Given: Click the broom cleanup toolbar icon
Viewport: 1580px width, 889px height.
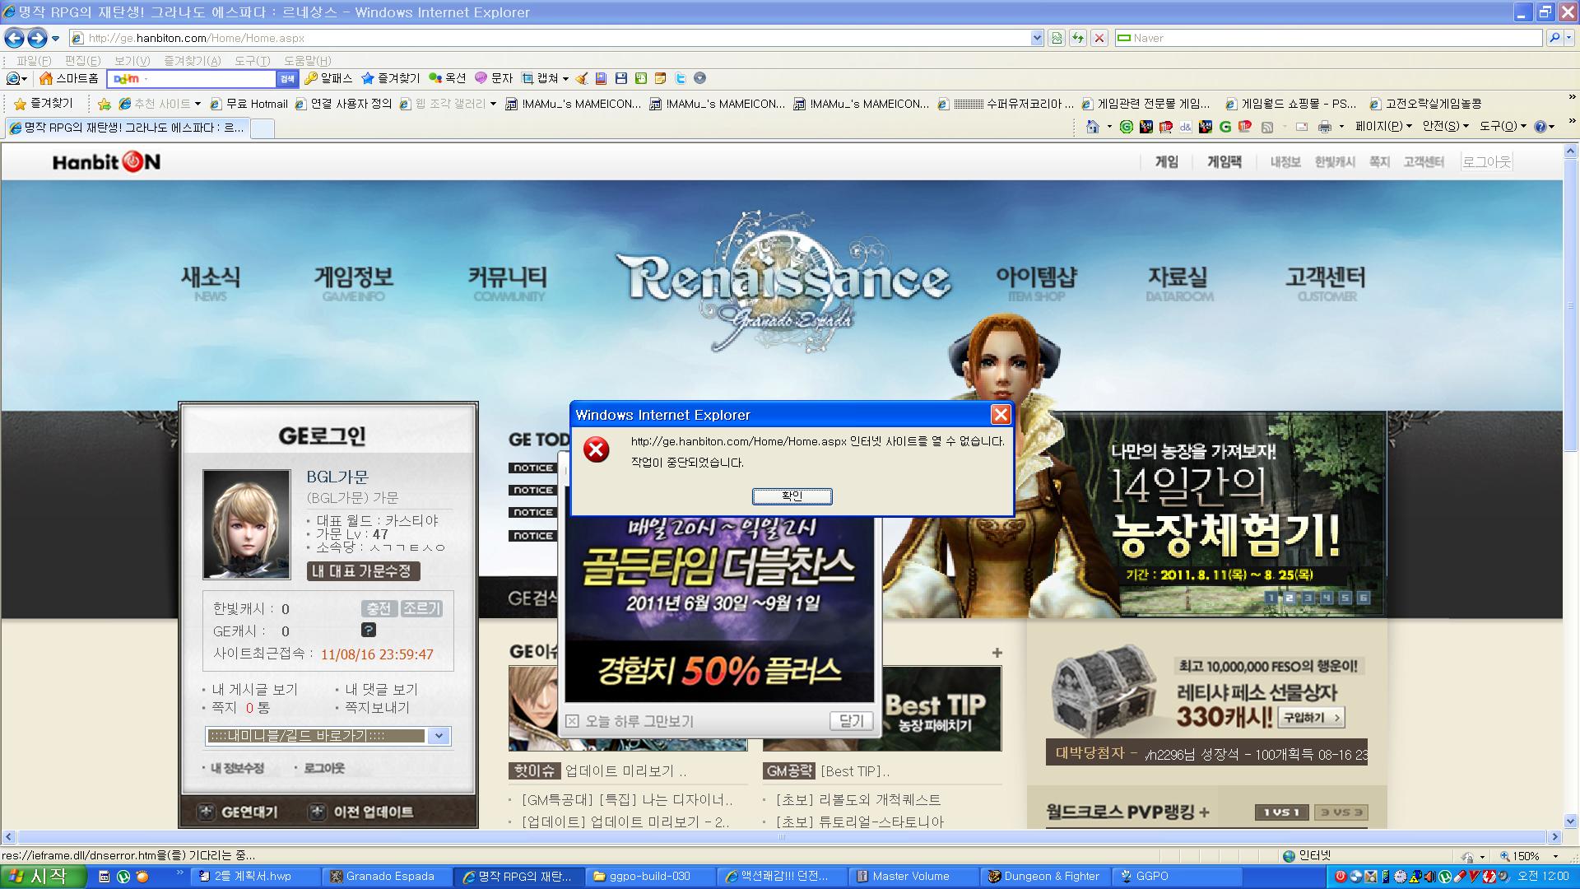Looking at the screenshot, I should 582,78.
